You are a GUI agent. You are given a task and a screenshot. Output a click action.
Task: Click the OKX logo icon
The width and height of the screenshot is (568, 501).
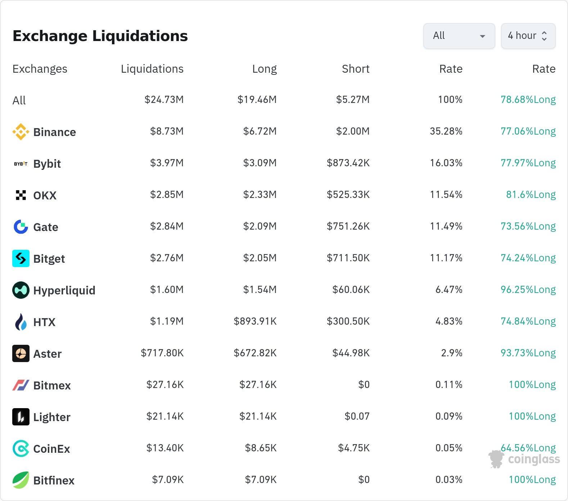21,195
